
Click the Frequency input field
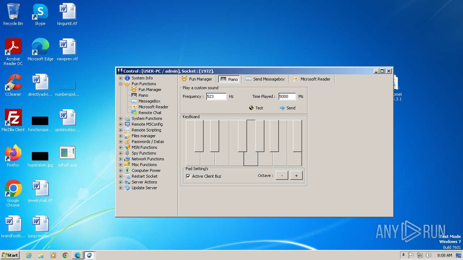coord(216,96)
